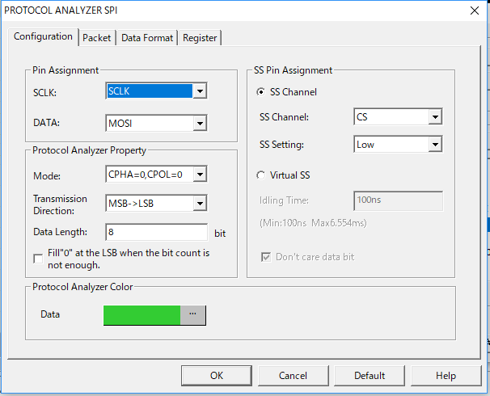Expand the DATA pin dropdown showing MOSI

tap(200, 124)
